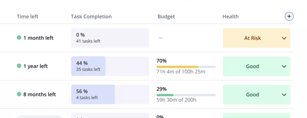The width and height of the screenshot is (307, 118).
Task: Open the At Risk health dropdown
Action: tap(284, 38)
